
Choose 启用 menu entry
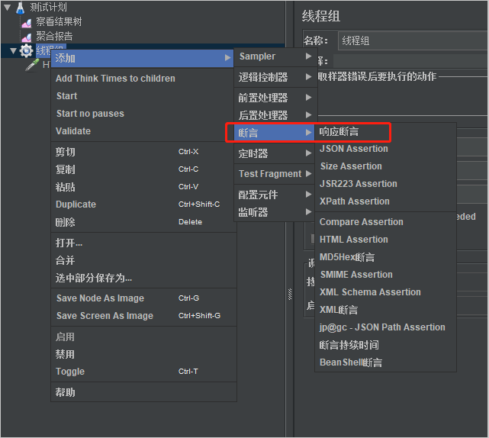[x=143, y=337]
